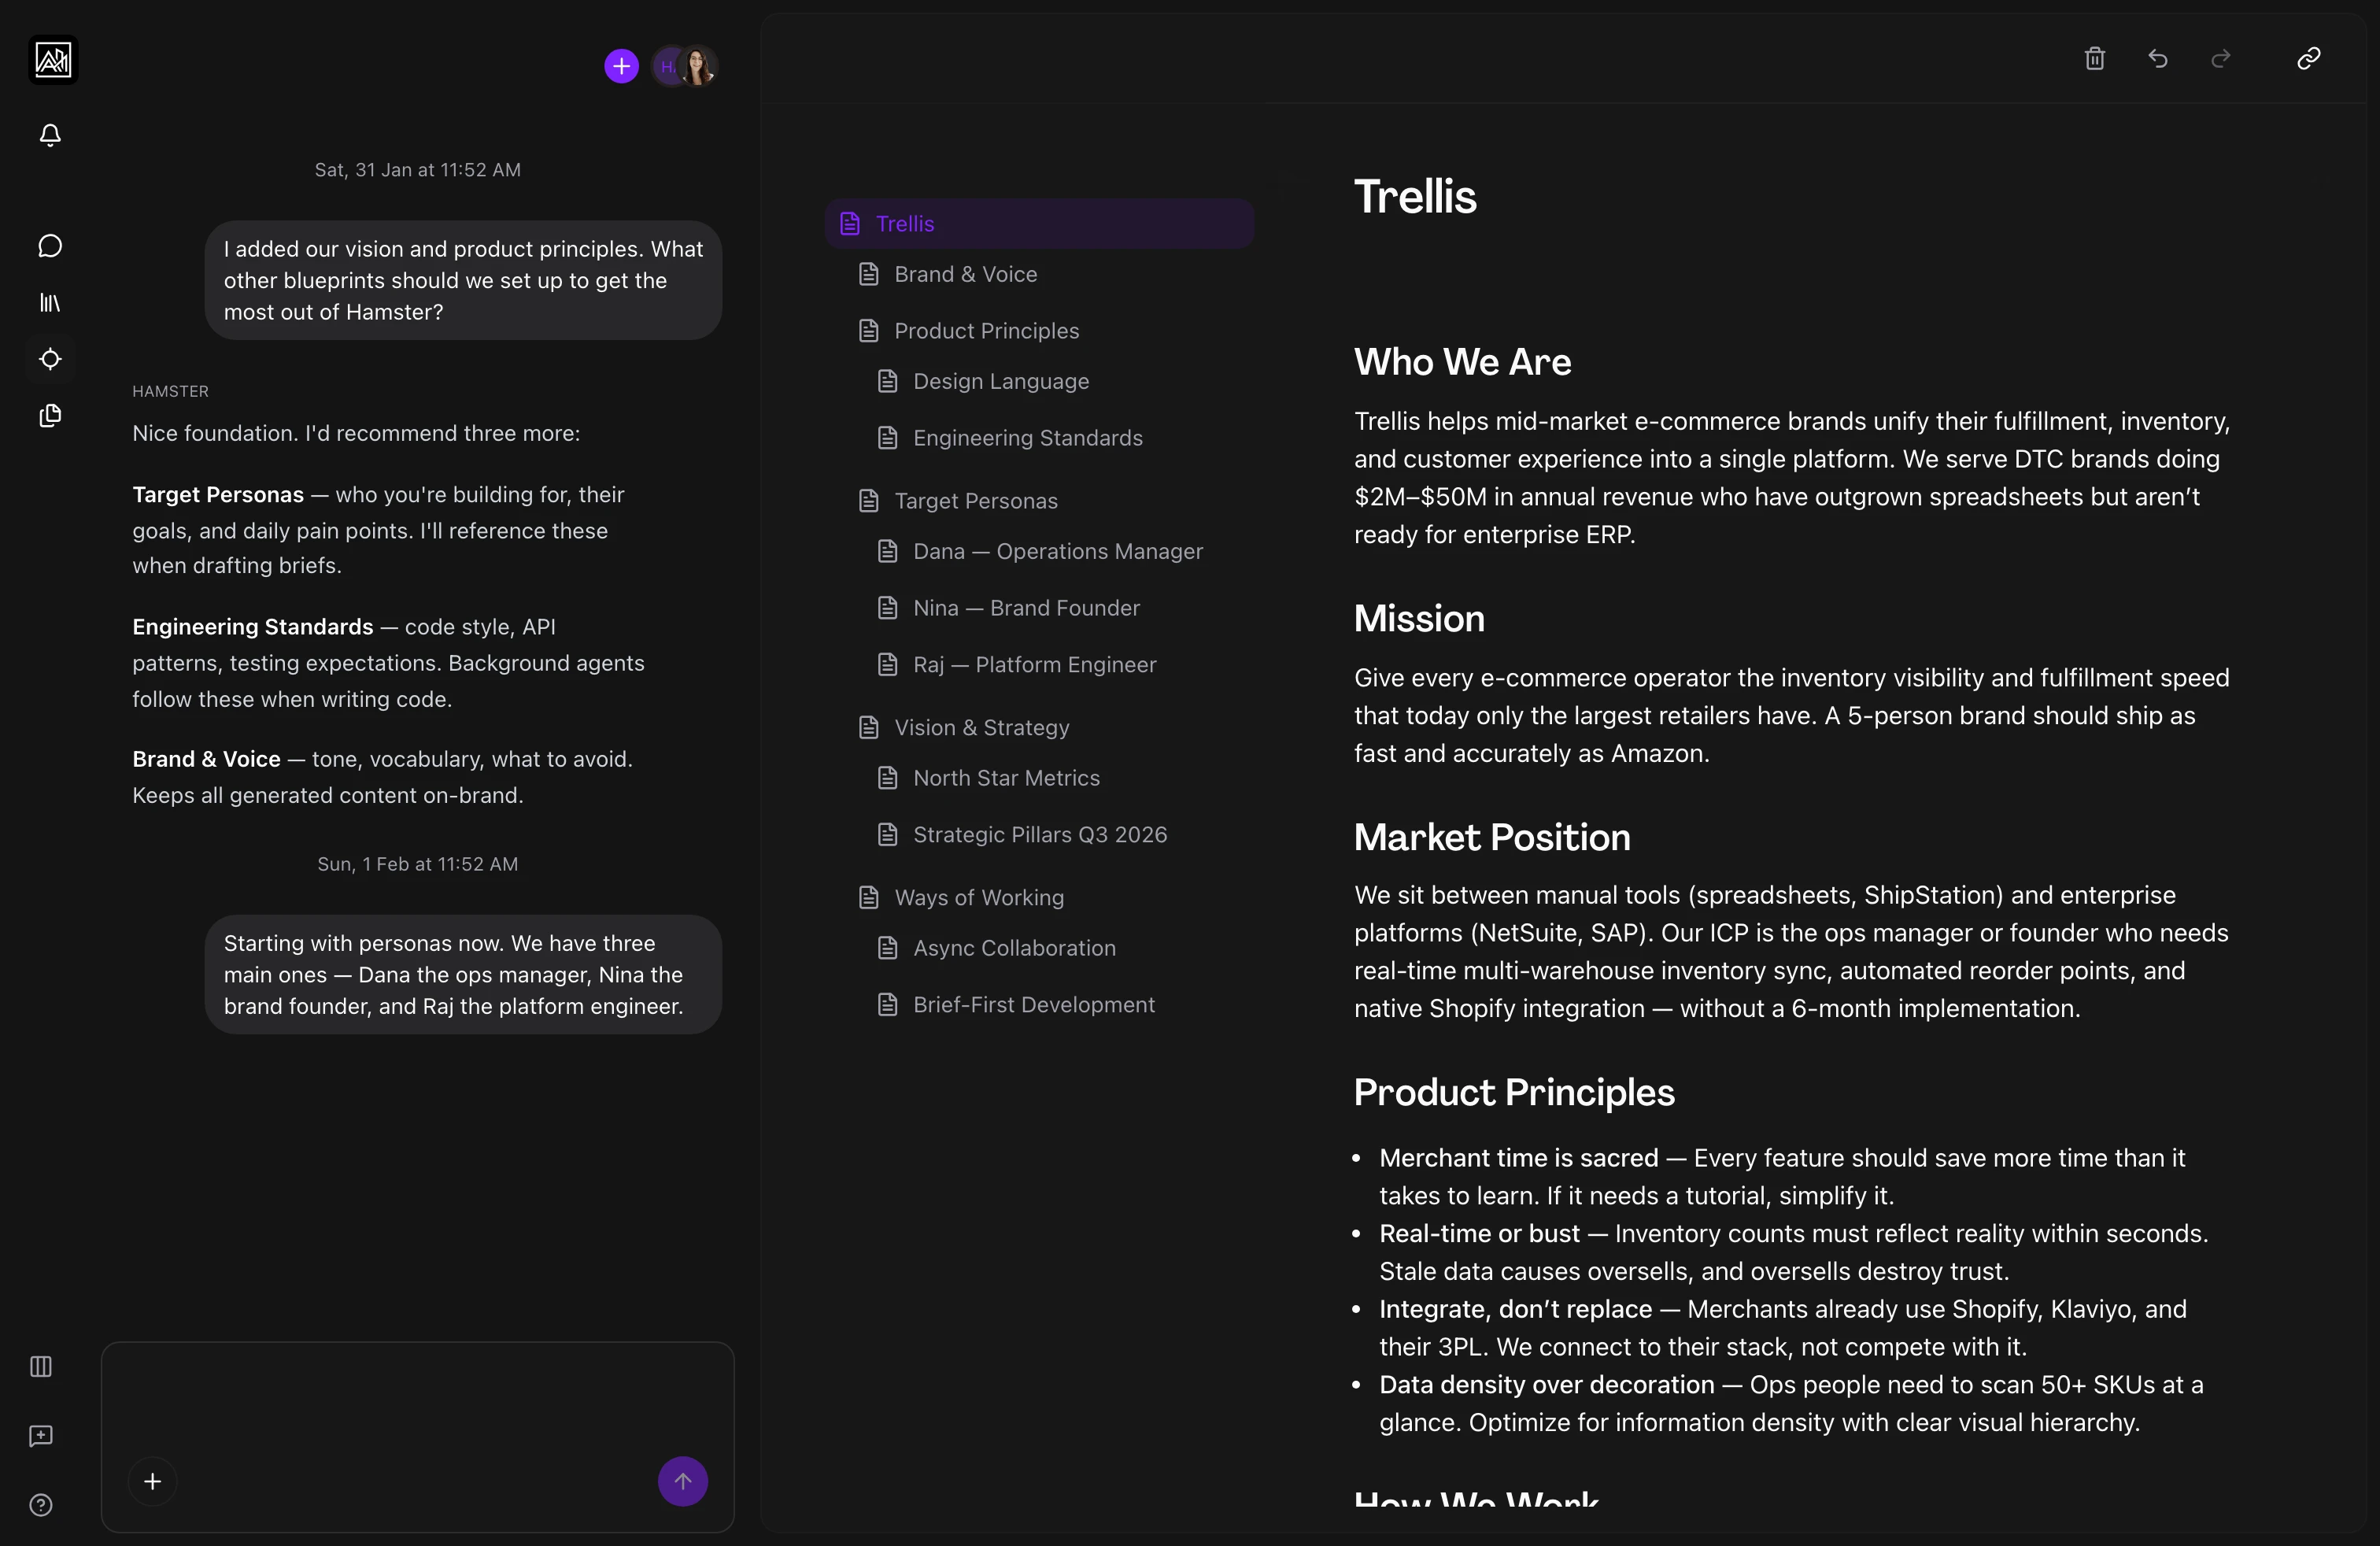
Task: Click the user avatar photo
Action: point(698,67)
